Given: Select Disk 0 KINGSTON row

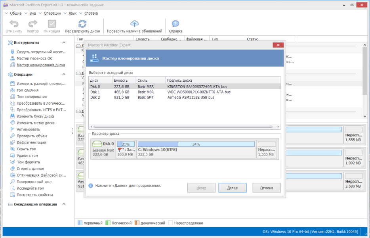Looking at the screenshot, I should (x=185, y=86).
